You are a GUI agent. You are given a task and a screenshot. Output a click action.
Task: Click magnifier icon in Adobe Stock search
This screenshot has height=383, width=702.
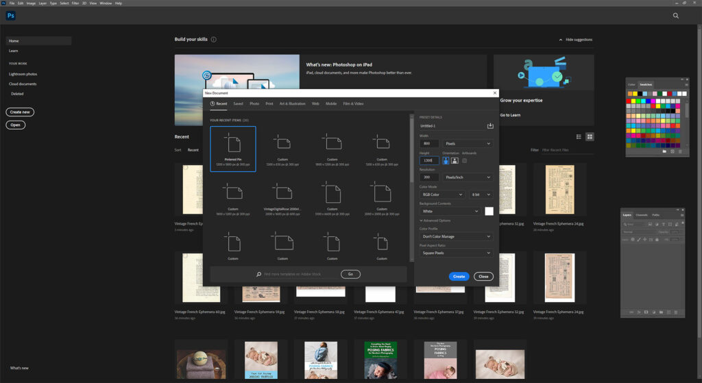[258, 274]
